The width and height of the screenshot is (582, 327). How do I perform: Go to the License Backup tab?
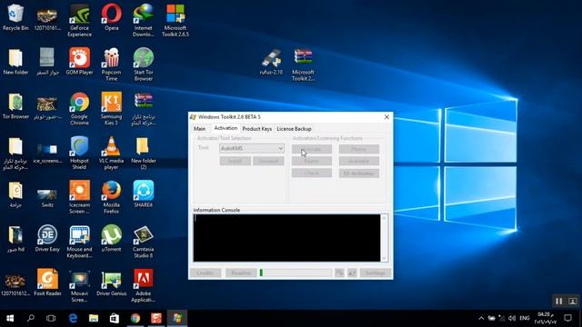click(x=294, y=129)
